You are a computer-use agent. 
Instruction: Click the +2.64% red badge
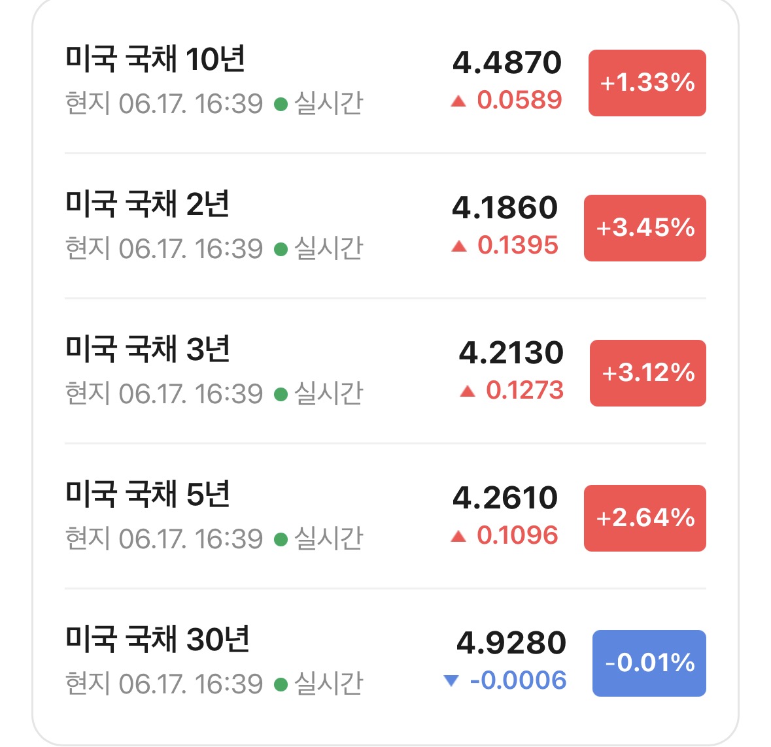click(645, 518)
